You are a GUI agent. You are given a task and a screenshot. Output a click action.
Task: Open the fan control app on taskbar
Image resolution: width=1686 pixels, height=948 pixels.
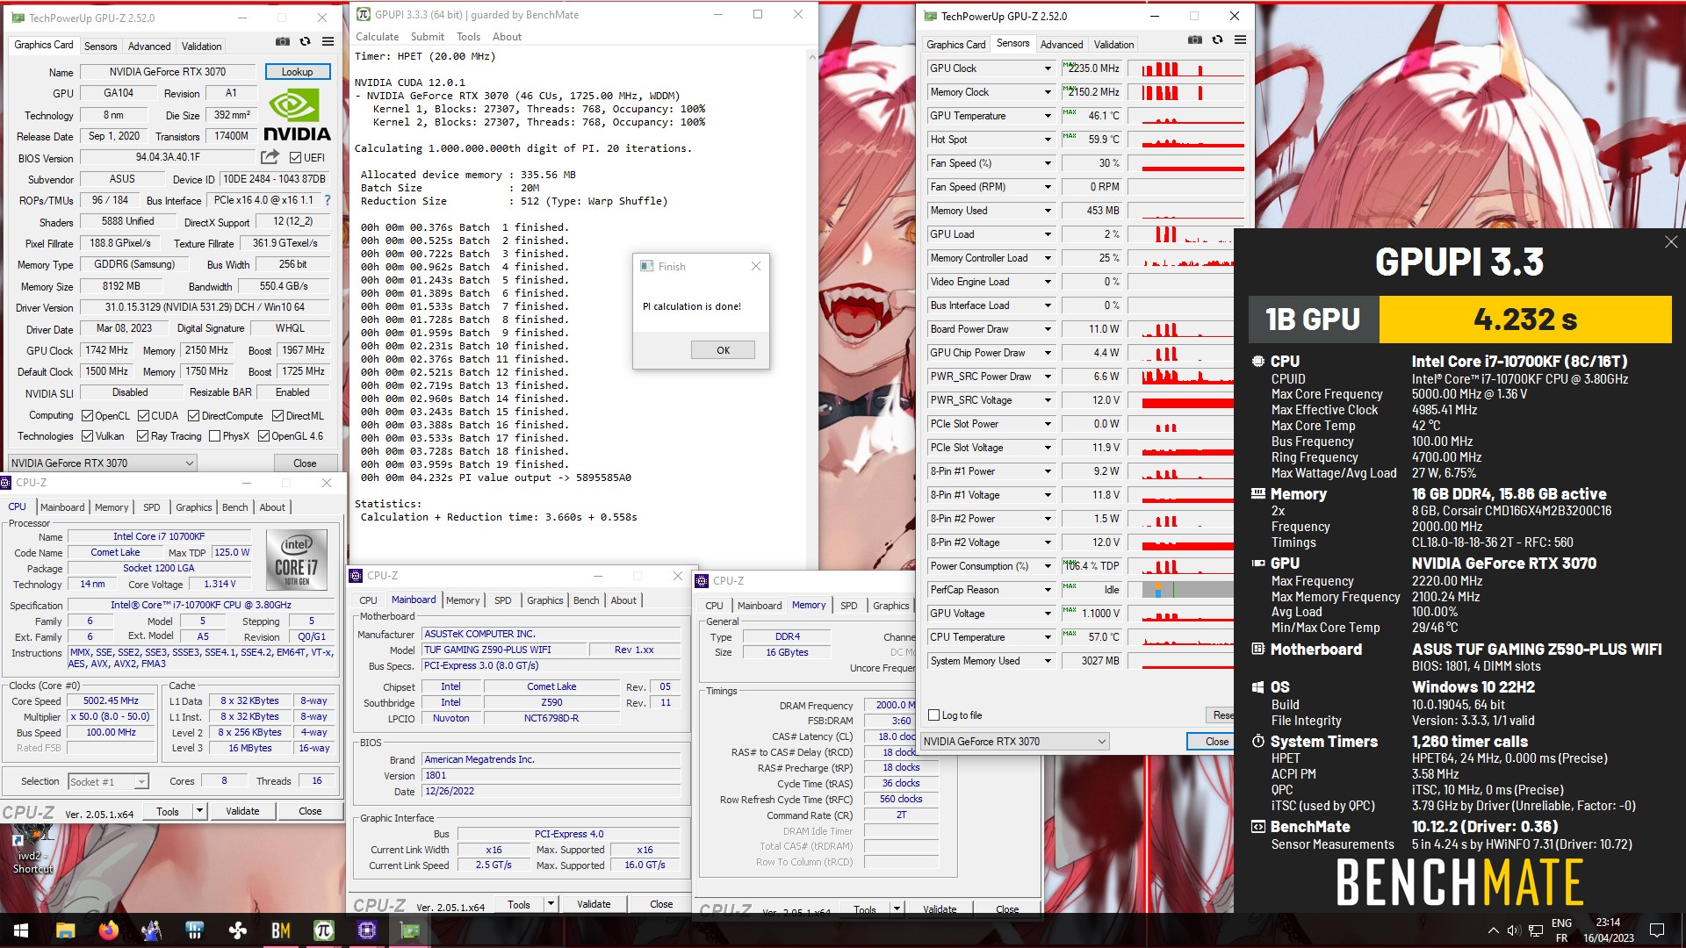coord(237,930)
